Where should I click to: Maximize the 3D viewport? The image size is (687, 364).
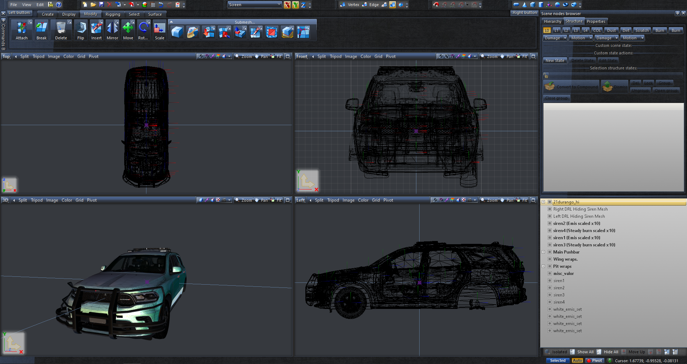click(287, 200)
